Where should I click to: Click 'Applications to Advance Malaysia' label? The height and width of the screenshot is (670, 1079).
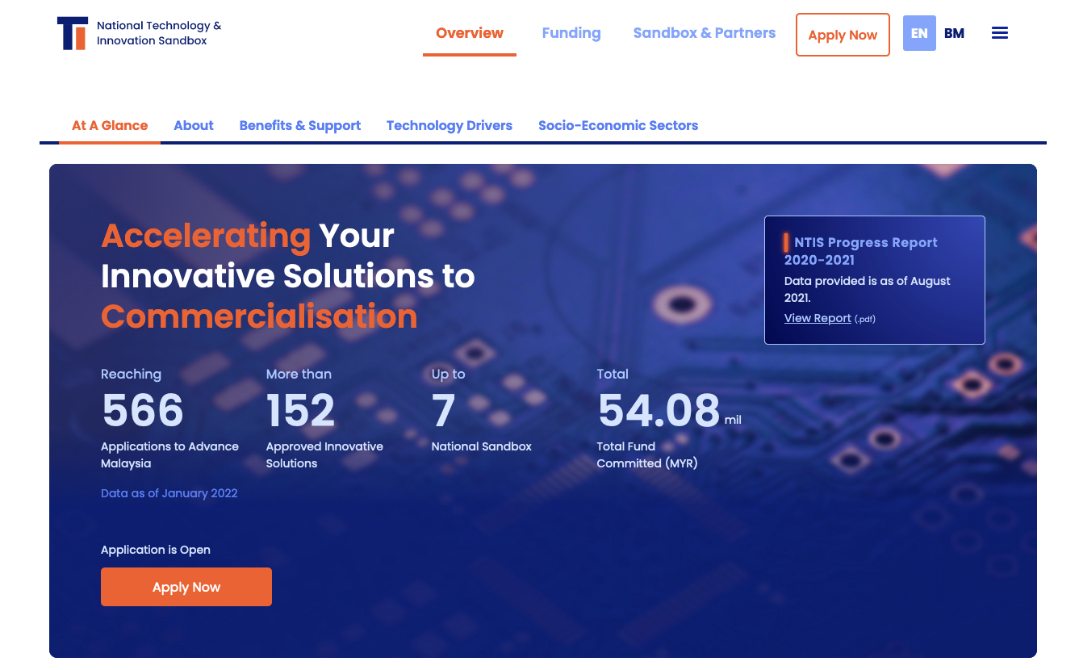point(169,454)
